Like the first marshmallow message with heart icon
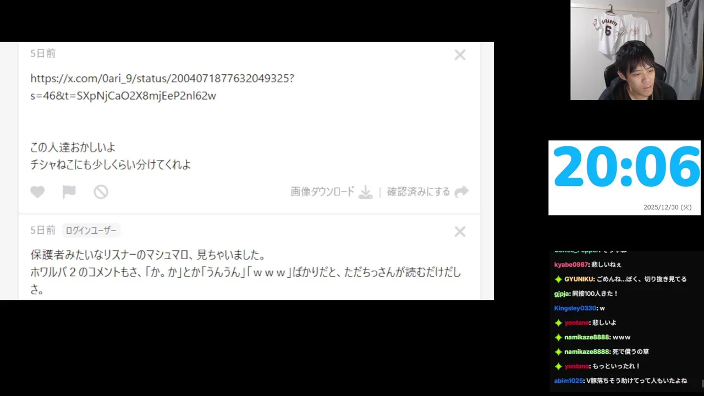704x396 pixels. click(x=37, y=192)
